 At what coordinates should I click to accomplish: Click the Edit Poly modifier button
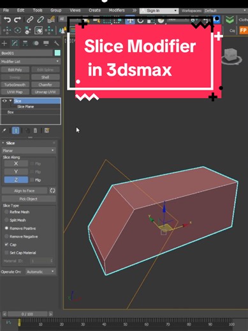coord(15,69)
